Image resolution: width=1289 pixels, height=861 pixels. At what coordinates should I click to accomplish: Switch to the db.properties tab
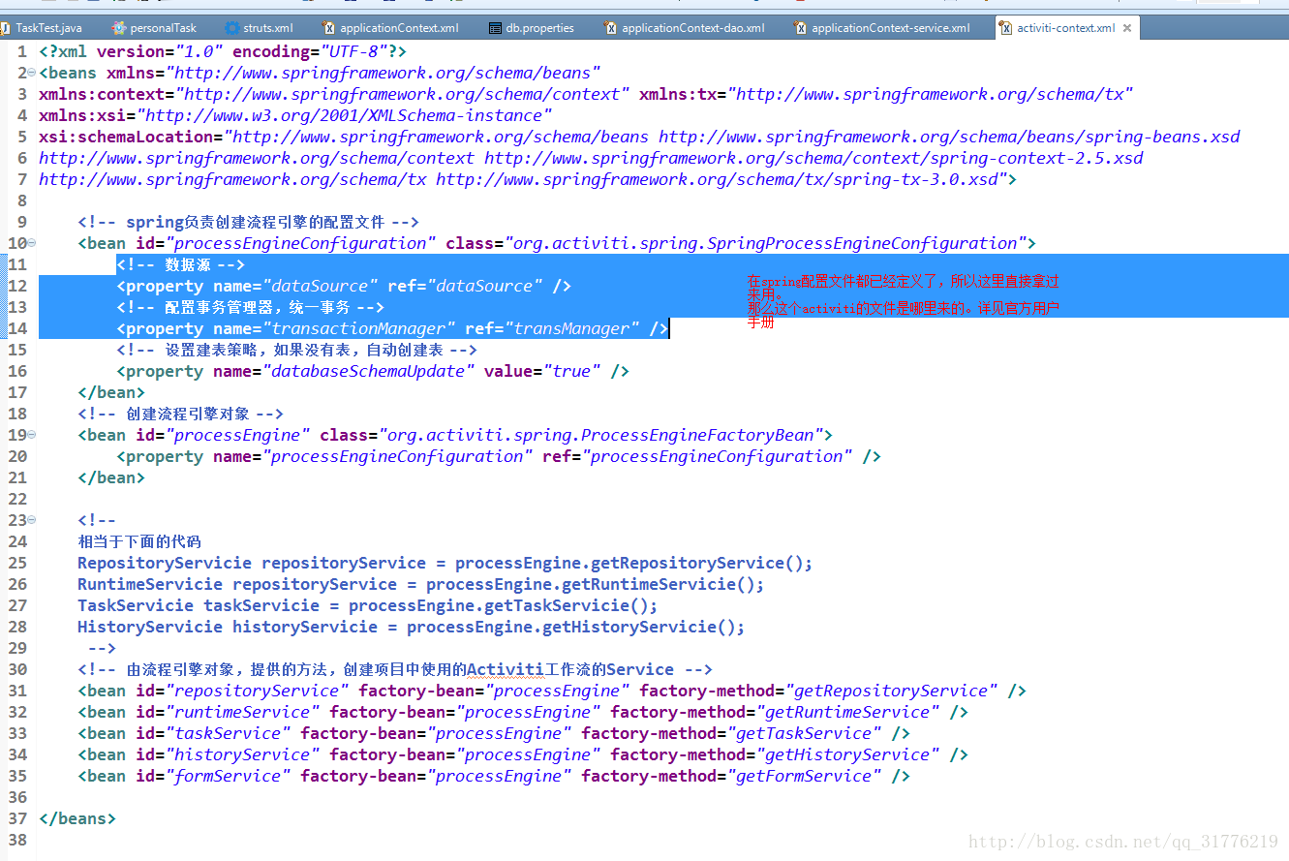click(x=531, y=28)
